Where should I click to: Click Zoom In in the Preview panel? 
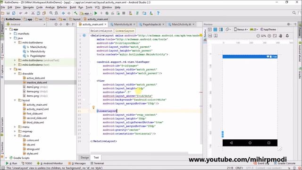(x=269, y=36)
